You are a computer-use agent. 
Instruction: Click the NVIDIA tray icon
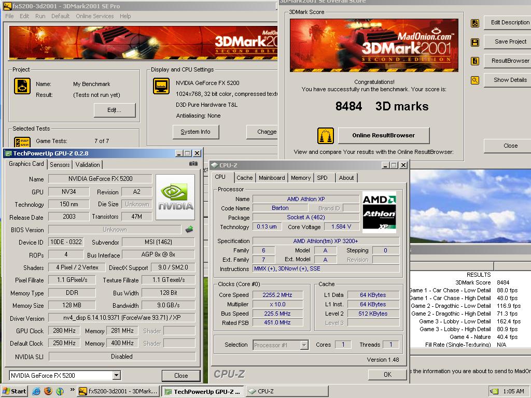click(x=494, y=392)
